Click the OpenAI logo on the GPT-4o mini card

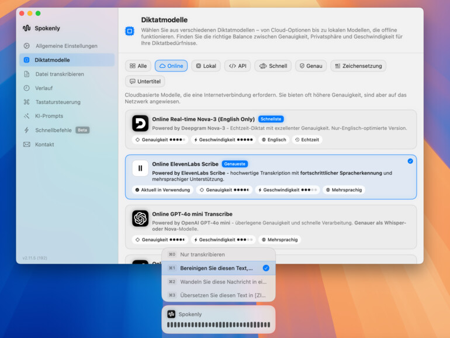point(140,219)
